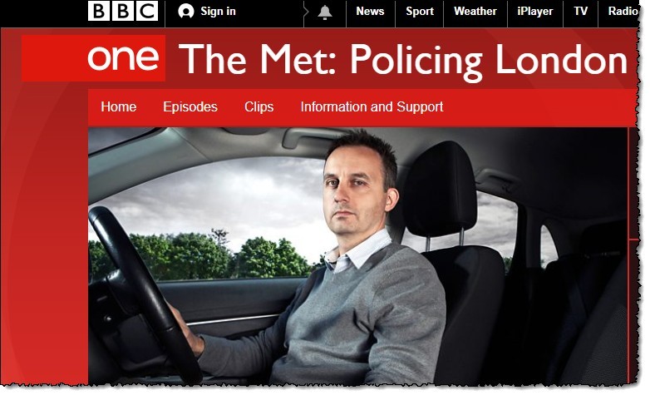Switch to the Episodes tab
650x395 pixels.
click(x=190, y=106)
